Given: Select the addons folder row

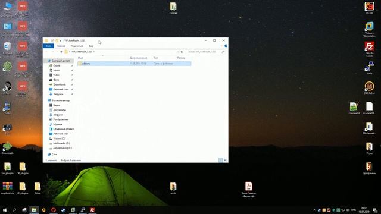Looking at the screenshot, I should click(134, 64).
